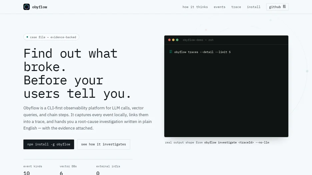Click the green terminal window dot

(x=177, y=40)
